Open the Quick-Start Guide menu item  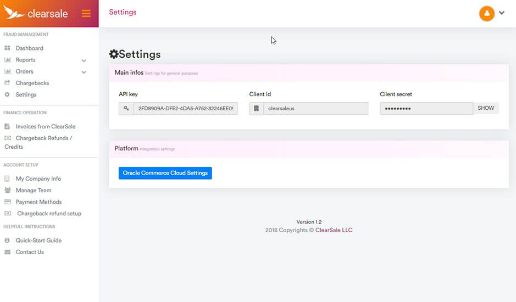pos(38,241)
